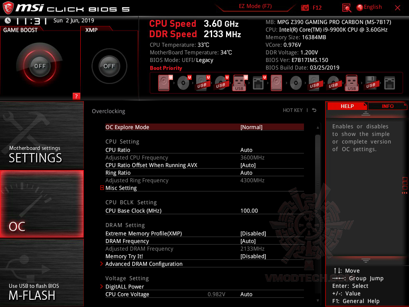Toggle the XMP OFF button
The width and height of the screenshot is (409, 307).
[109, 66]
